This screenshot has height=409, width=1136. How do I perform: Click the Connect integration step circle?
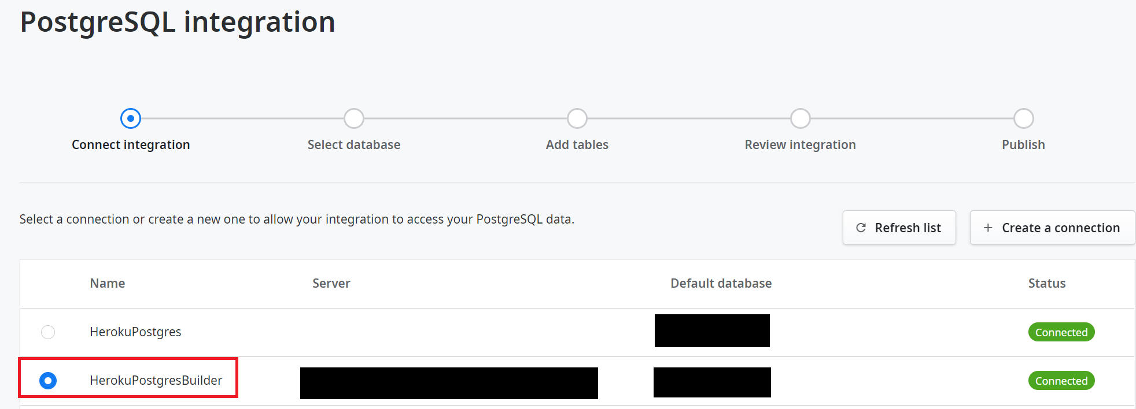[x=131, y=118]
